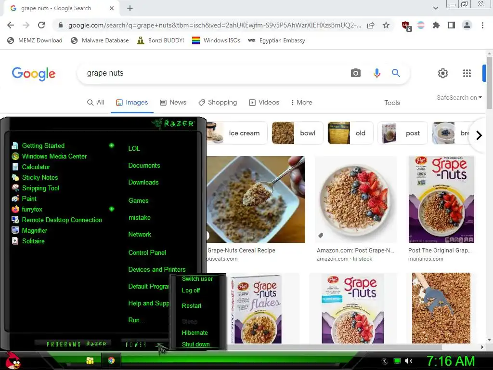Viewport: 493px width, 370px height.
Task: Expand the SafeSearch on dropdown
Action: (459, 97)
